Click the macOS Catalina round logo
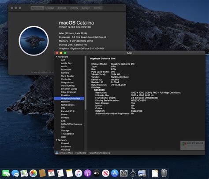 tap(34, 41)
